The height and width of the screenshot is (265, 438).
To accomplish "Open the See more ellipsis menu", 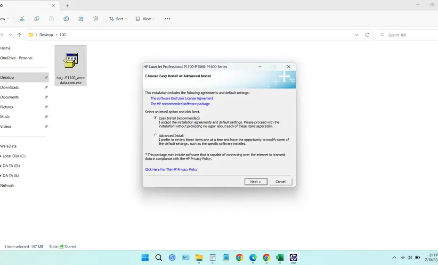I will (x=168, y=19).
